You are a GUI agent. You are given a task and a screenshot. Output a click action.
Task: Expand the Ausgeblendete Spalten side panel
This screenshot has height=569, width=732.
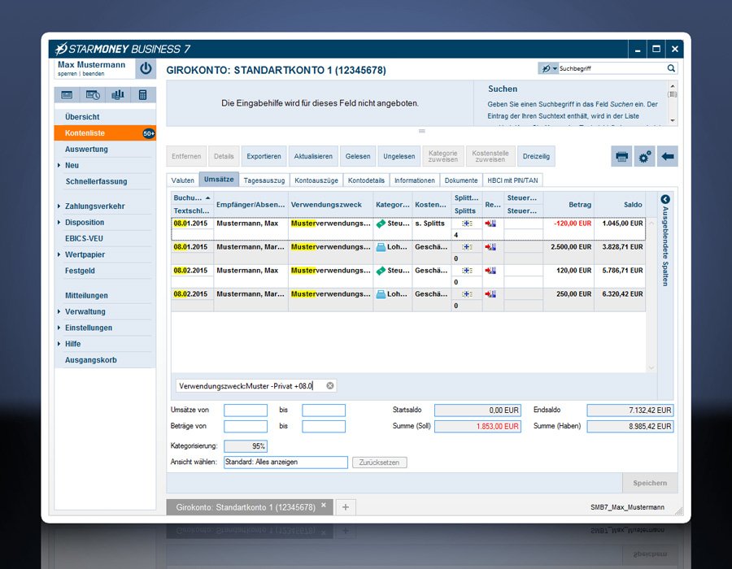click(664, 199)
